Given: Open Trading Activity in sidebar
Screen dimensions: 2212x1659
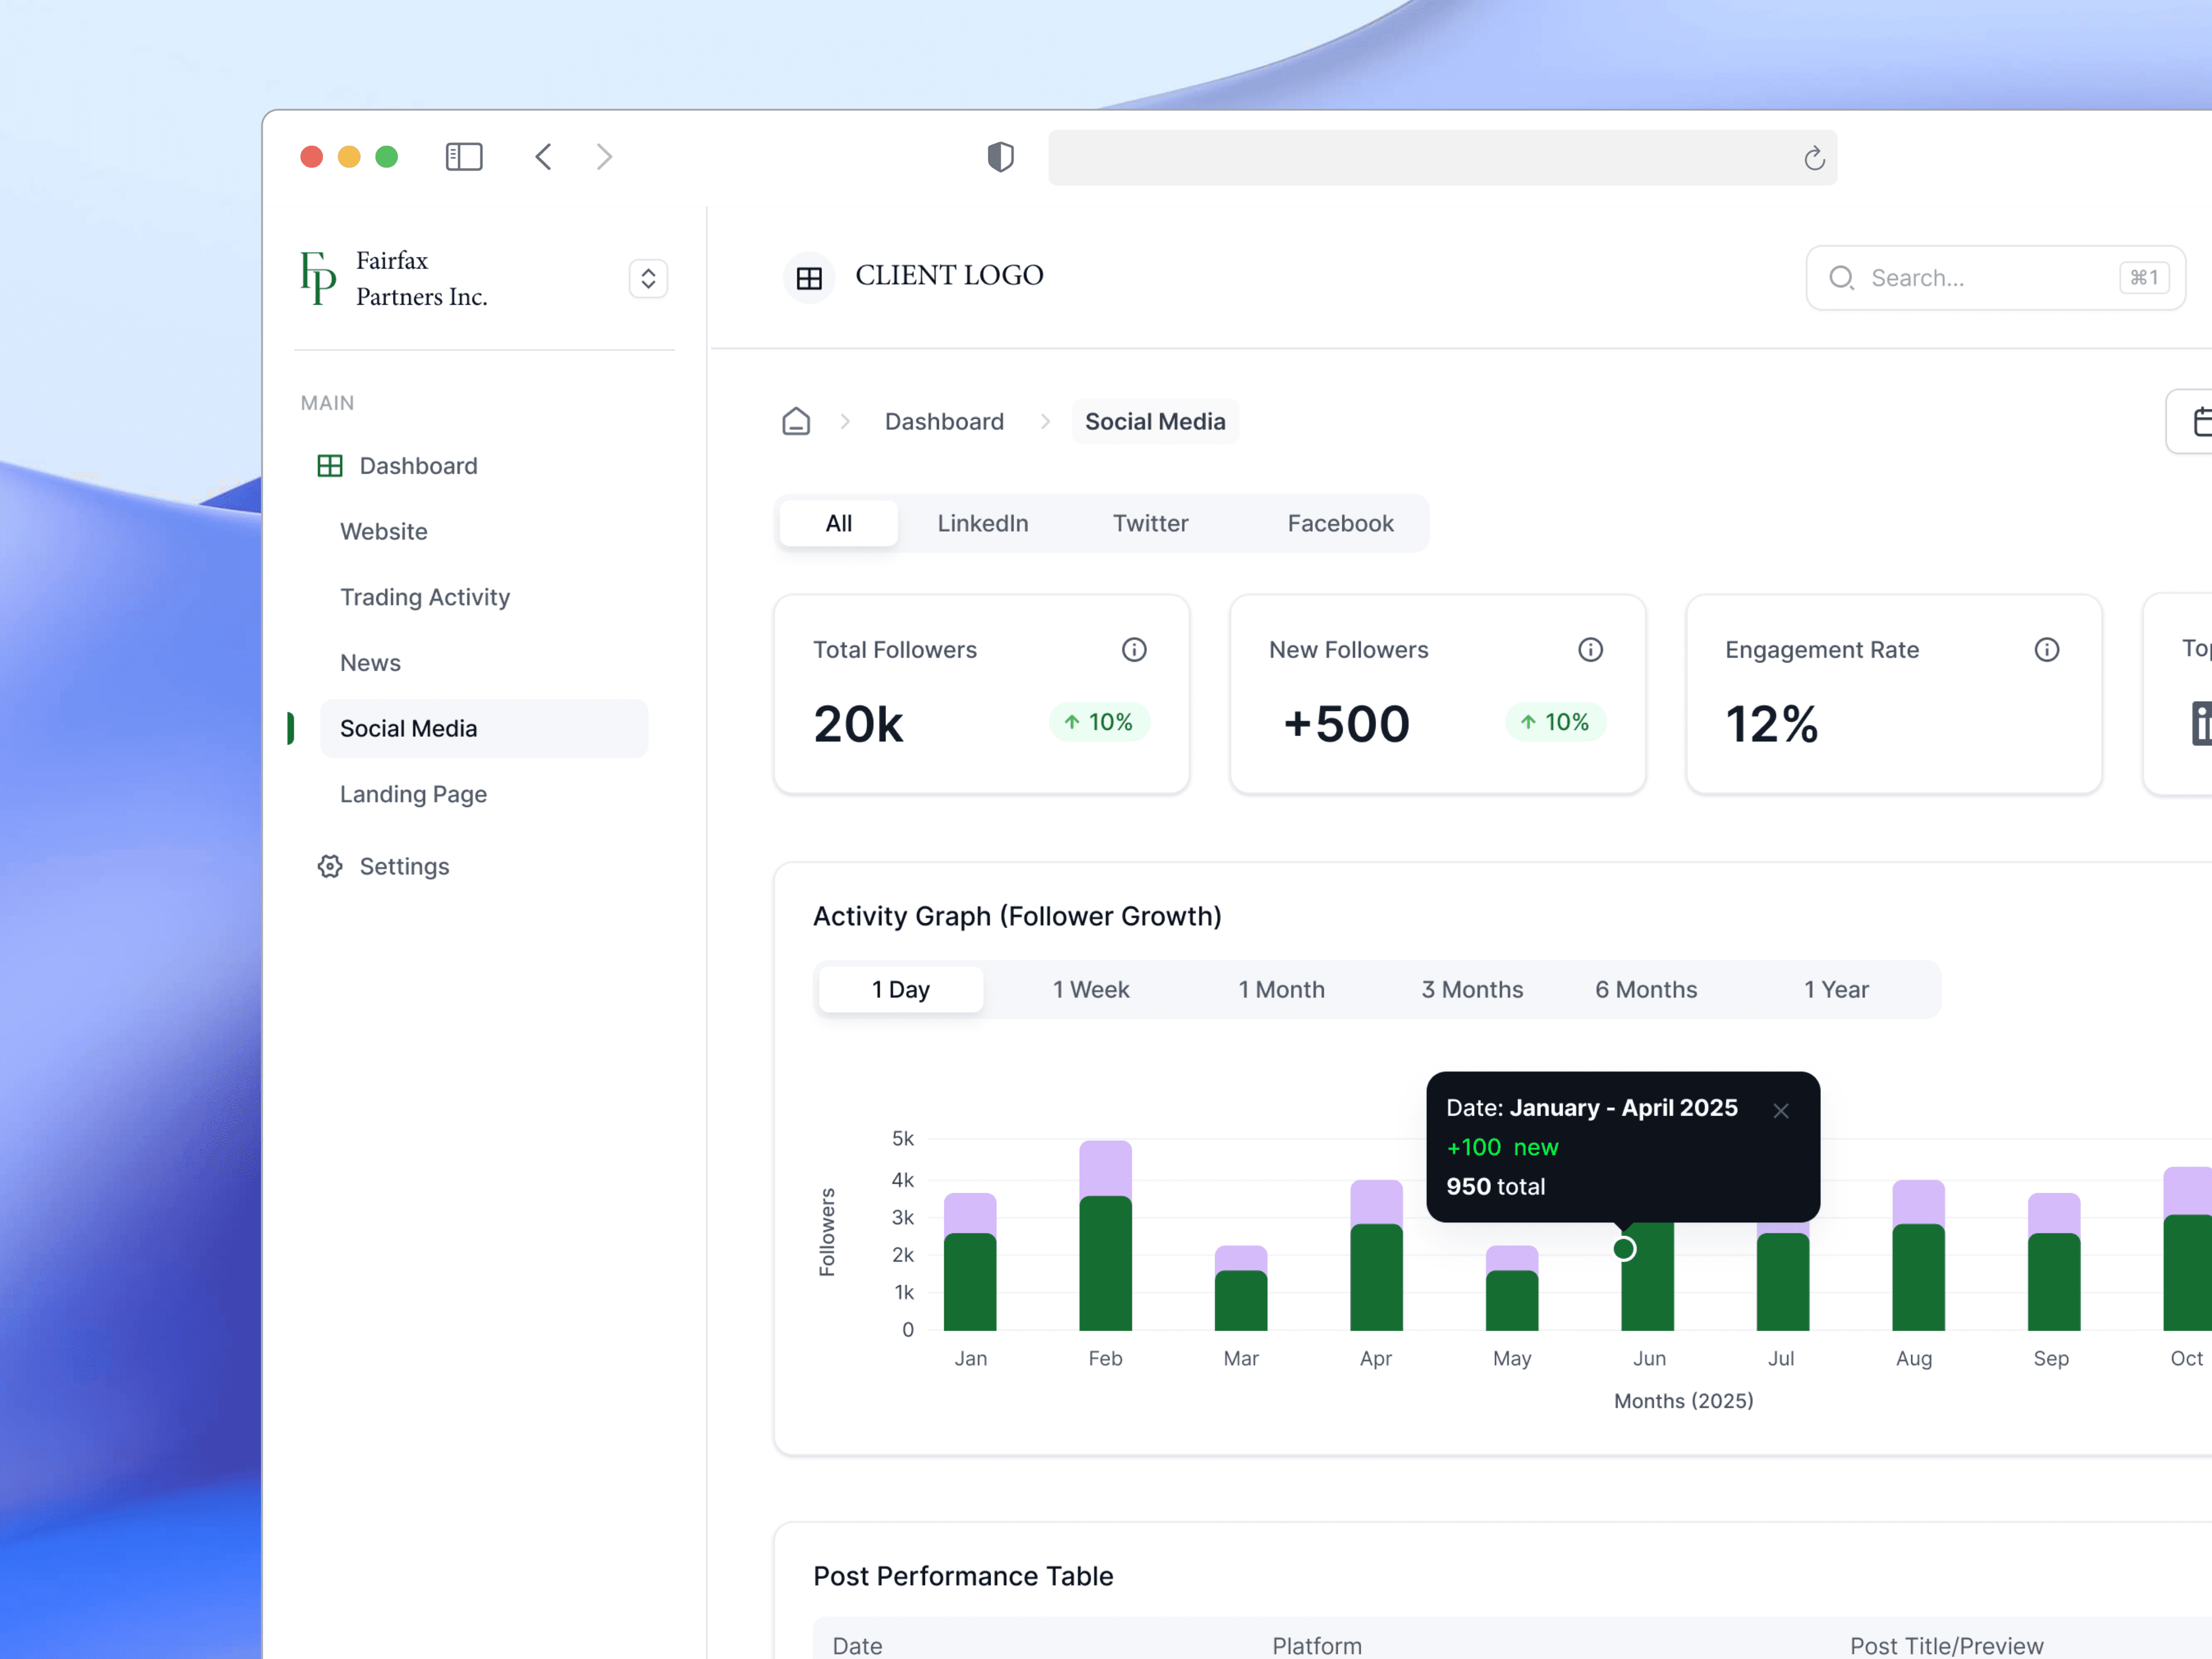Looking at the screenshot, I should coord(424,597).
